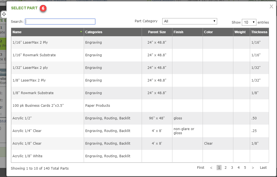Select Acrylic 1/2" part row

click(140, 118)
